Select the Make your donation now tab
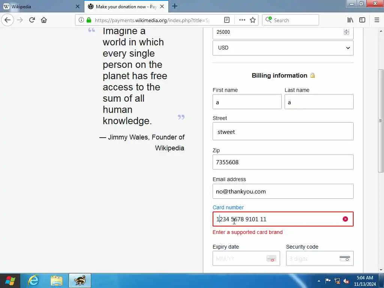 point(126,7)
